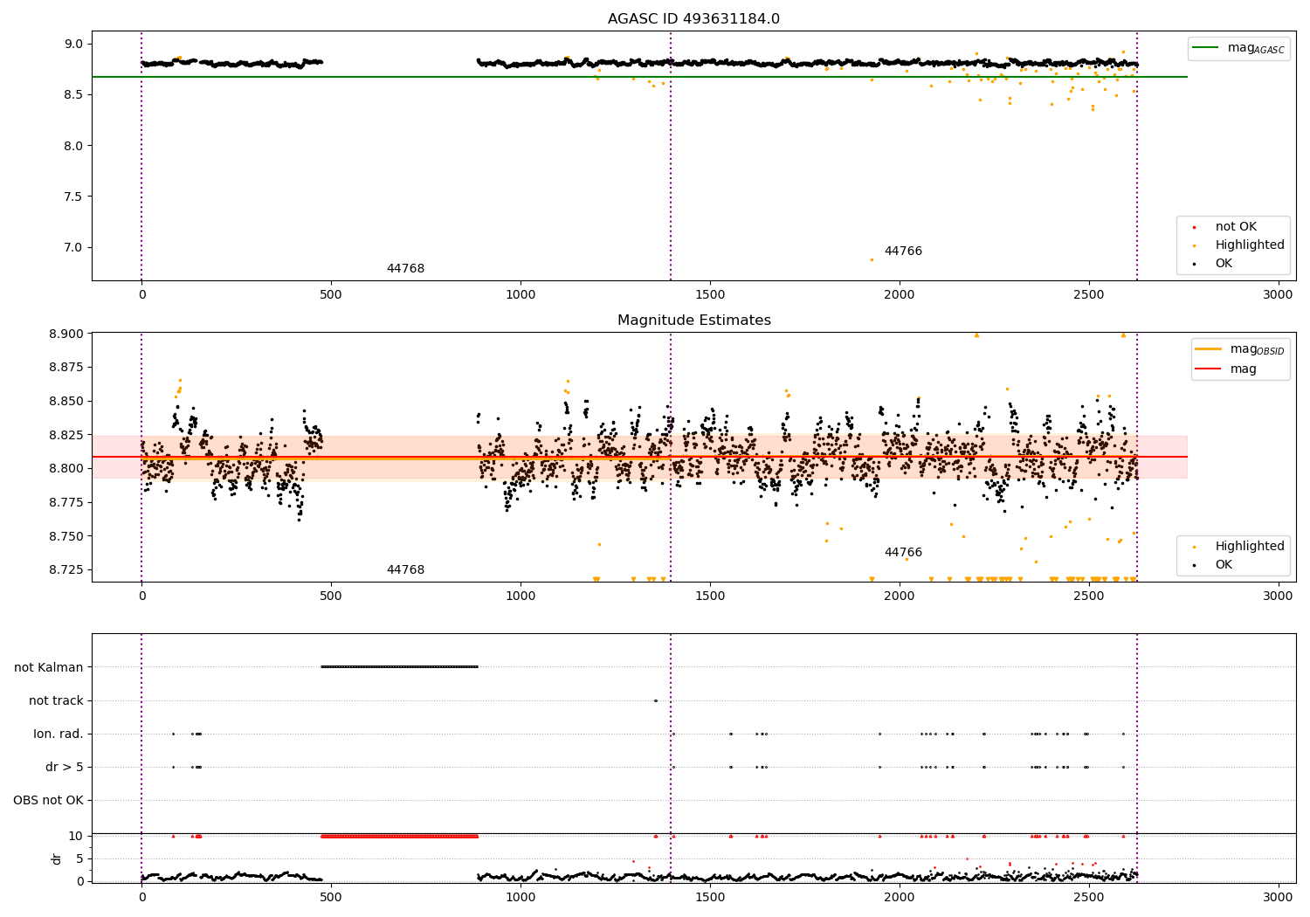Click the '8.725' y-axis tick label
Image resolution: width=1310 pixels, height=917 pixels.
point(65,569)
